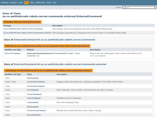Click 'Standard Launch command.' description
The image size is (157, 118).
pyautogui.click(x=69, y=98)
